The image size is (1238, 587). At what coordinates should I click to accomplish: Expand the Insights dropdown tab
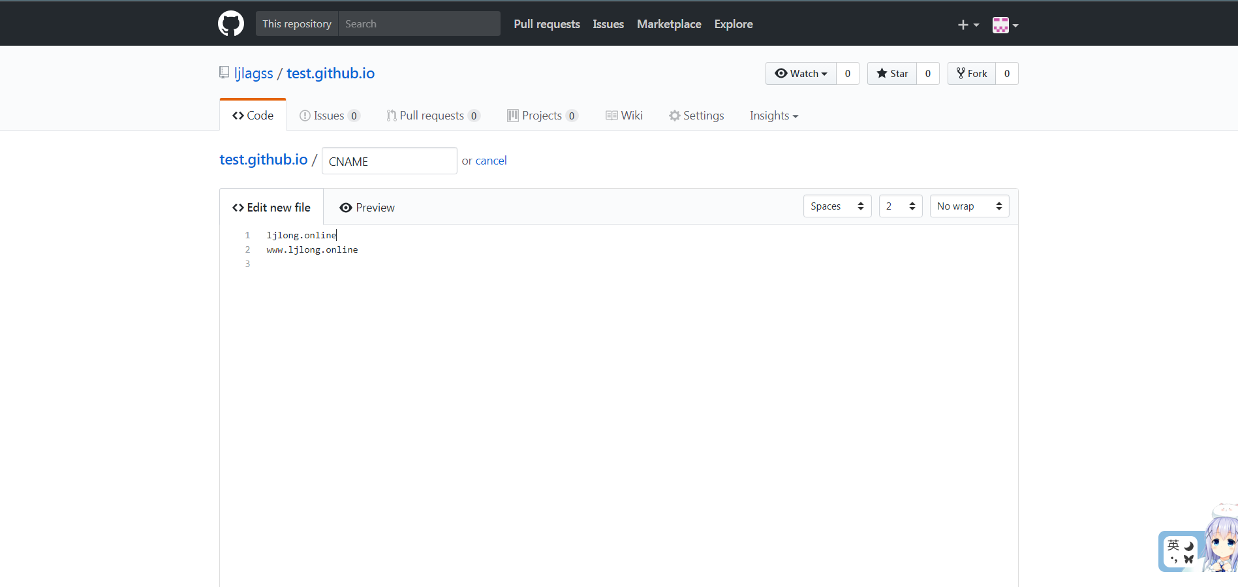coord(774,116)
